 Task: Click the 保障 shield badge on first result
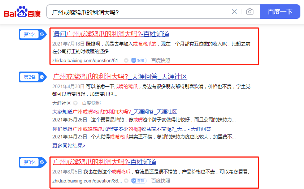point(139,60)
